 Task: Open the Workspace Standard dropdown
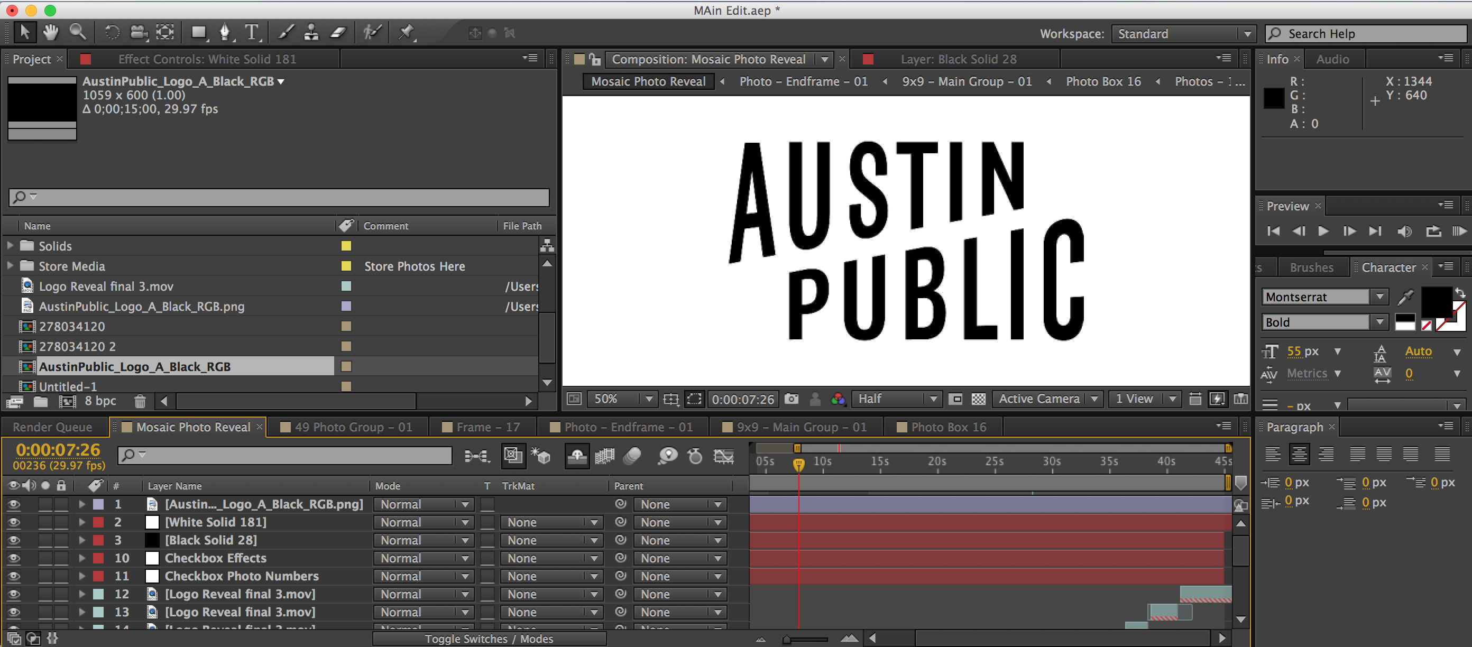[x=1183, y=34]
